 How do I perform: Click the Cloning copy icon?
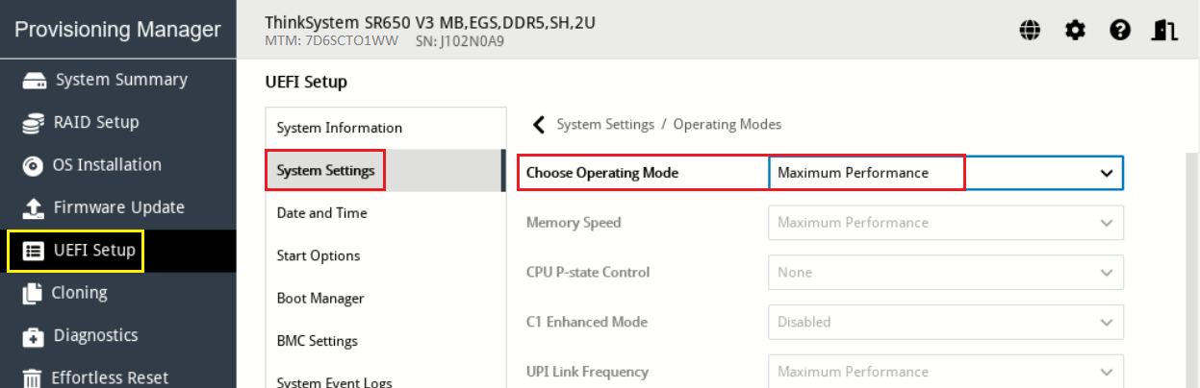pyautogui.click(x=34, y=293)
